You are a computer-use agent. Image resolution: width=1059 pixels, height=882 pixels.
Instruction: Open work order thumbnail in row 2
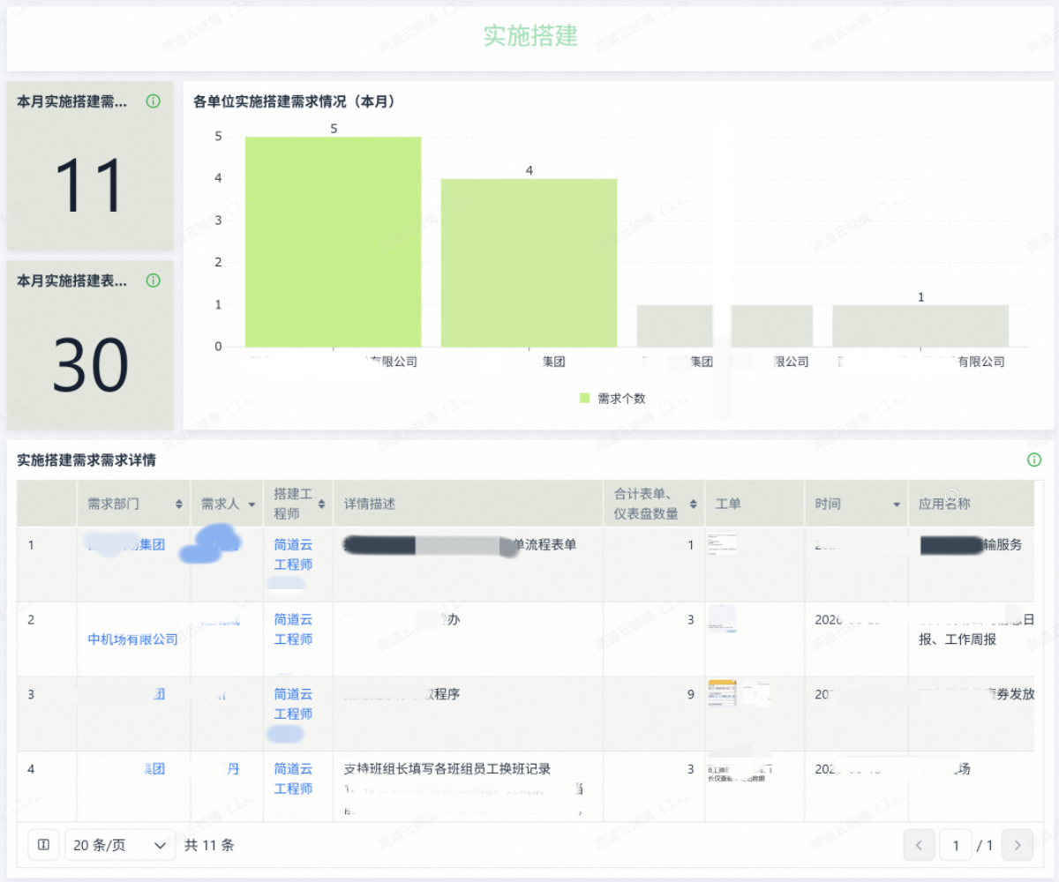[x=723, y=619]
